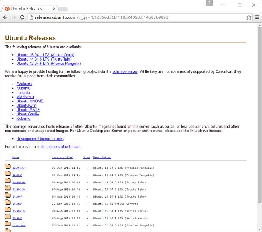Click the reload page icon
Viewport: 262px width, 232px height.
[x=22, y=17]
